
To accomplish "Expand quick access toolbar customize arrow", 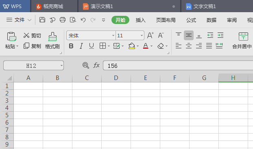I will tap(103, 20).
